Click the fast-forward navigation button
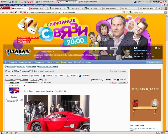Viewport: 168px width, 134px height. tap(11, 12)
